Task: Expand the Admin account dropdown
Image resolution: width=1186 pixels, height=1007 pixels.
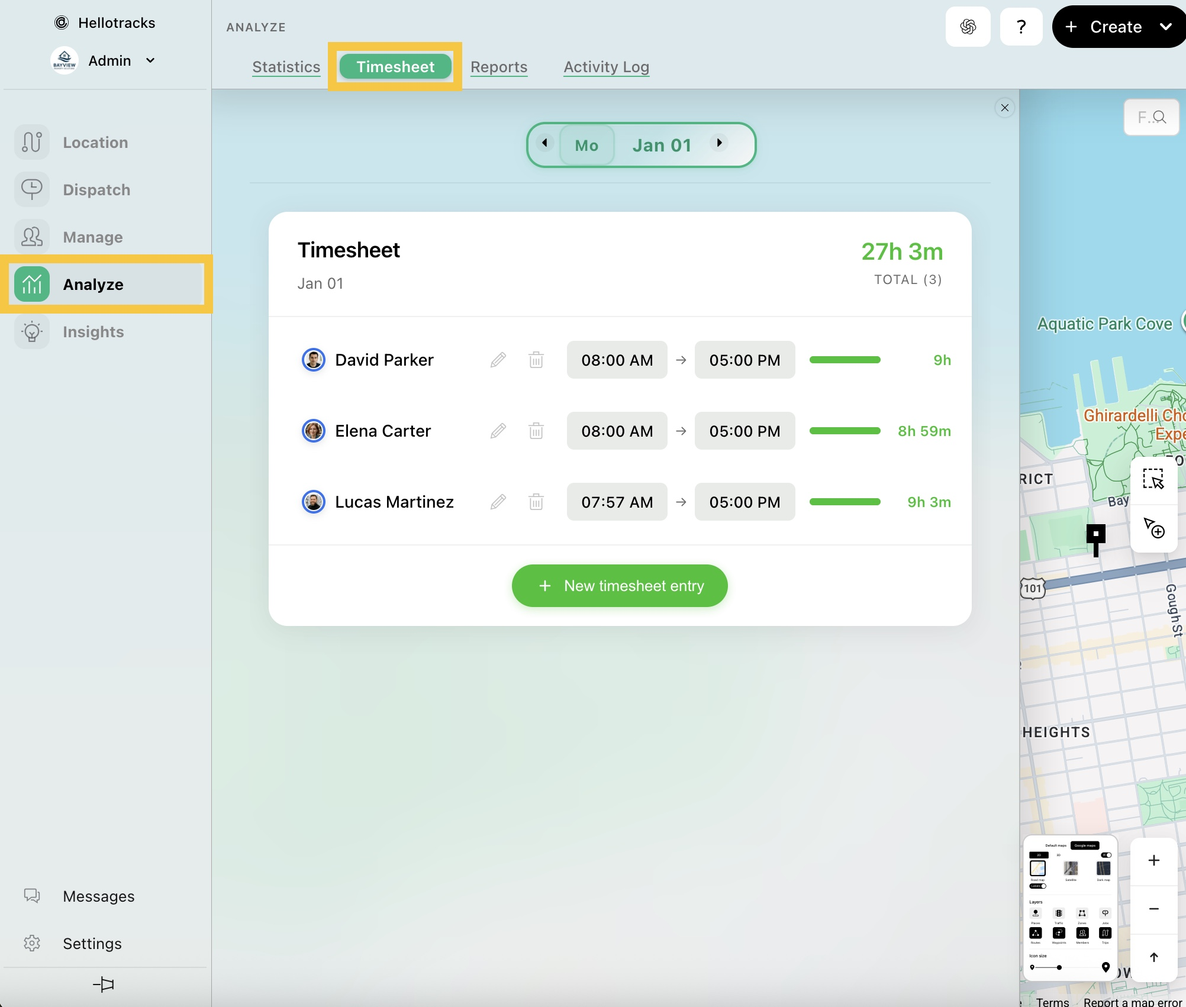Action: click(150, 60)
